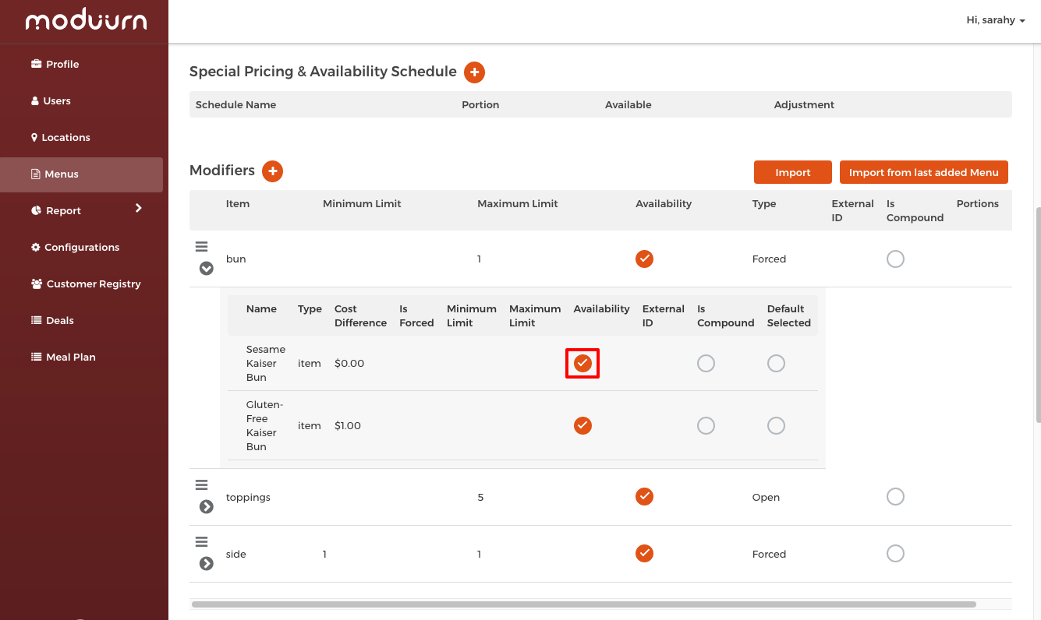The image size is (1041, 620).
Task: Click the toppings modifier name
Action: coord(248,497)
